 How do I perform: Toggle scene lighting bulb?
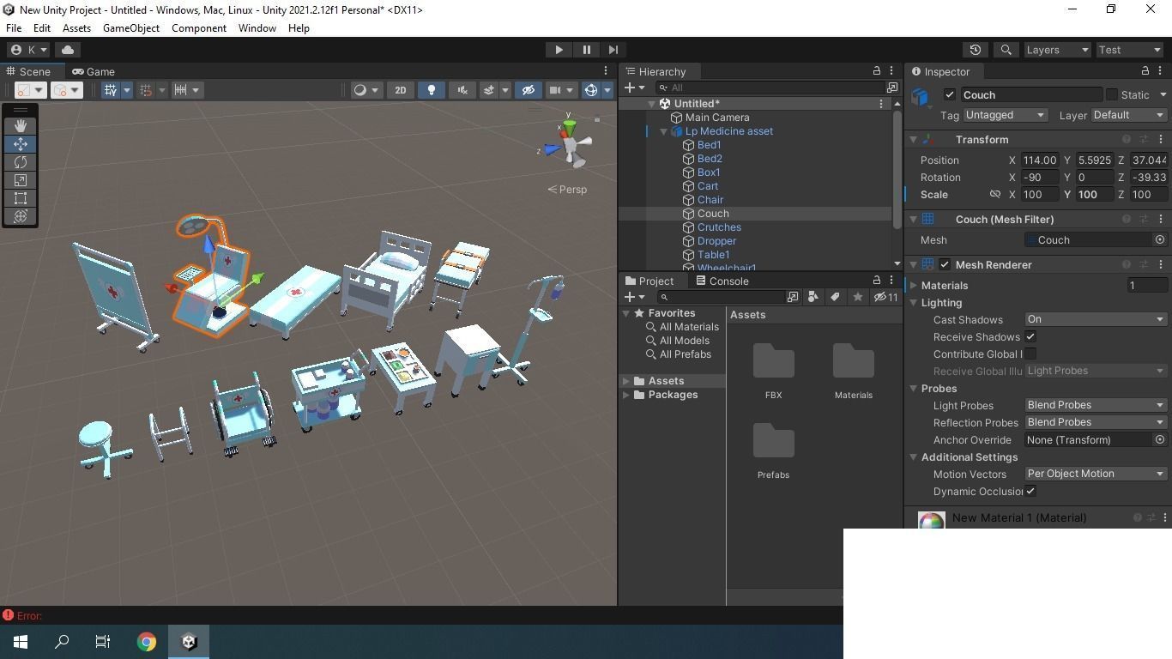tap(432, 90)
